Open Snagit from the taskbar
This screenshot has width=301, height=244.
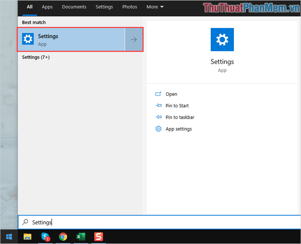click(98, 237)
